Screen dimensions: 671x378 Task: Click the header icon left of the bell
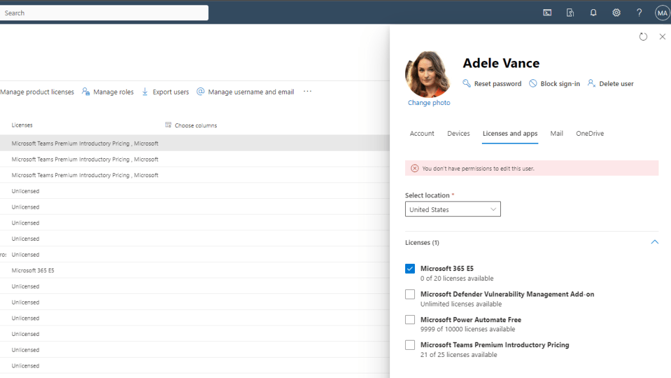tap(570, 12)
